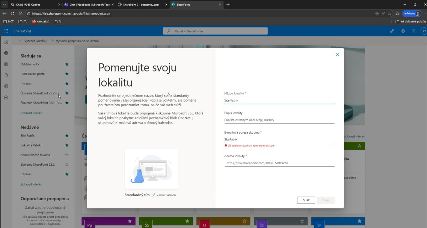This screenshot has height=228, width=427.
Task: Click the Create plus icon in rail
Action: coord(6,97)
